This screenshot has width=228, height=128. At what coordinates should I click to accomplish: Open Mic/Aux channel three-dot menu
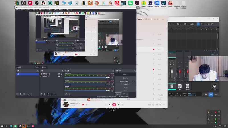pos(112,77)
